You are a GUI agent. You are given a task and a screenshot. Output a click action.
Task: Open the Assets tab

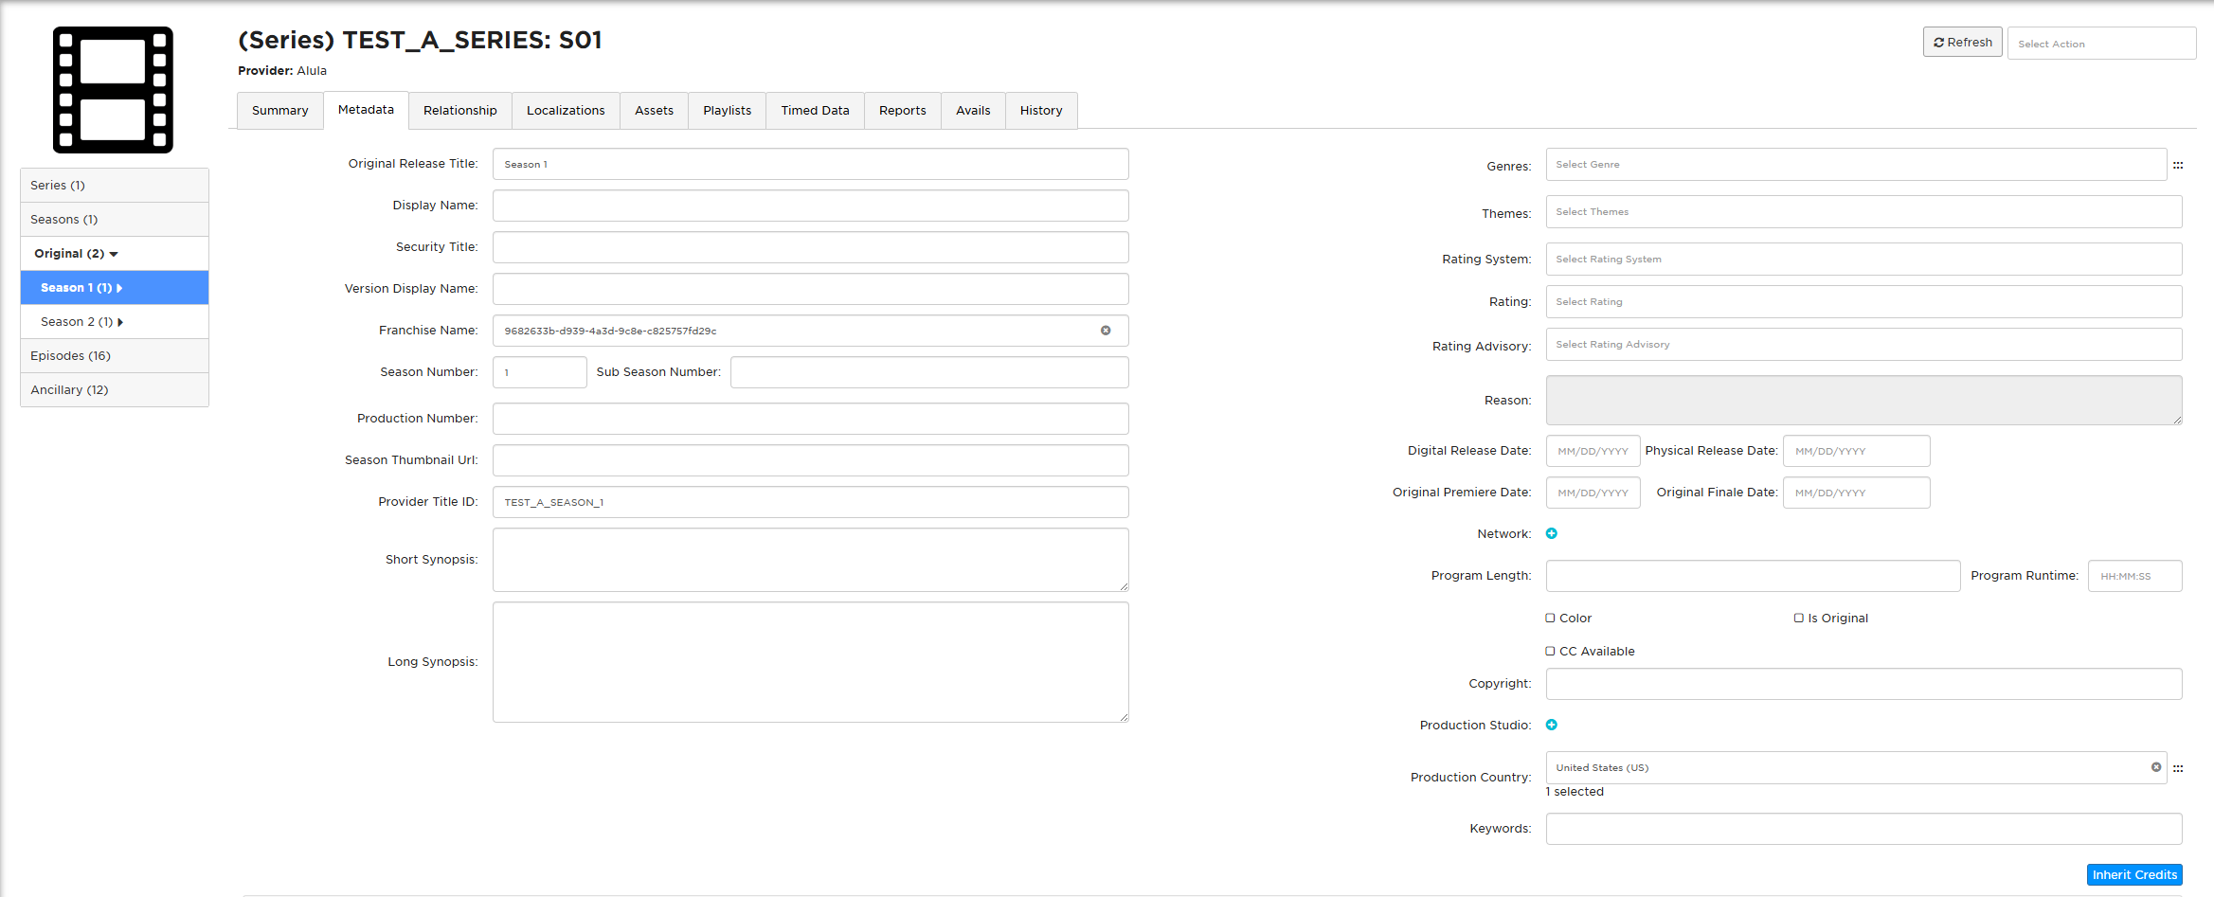(x=654, y=111)
